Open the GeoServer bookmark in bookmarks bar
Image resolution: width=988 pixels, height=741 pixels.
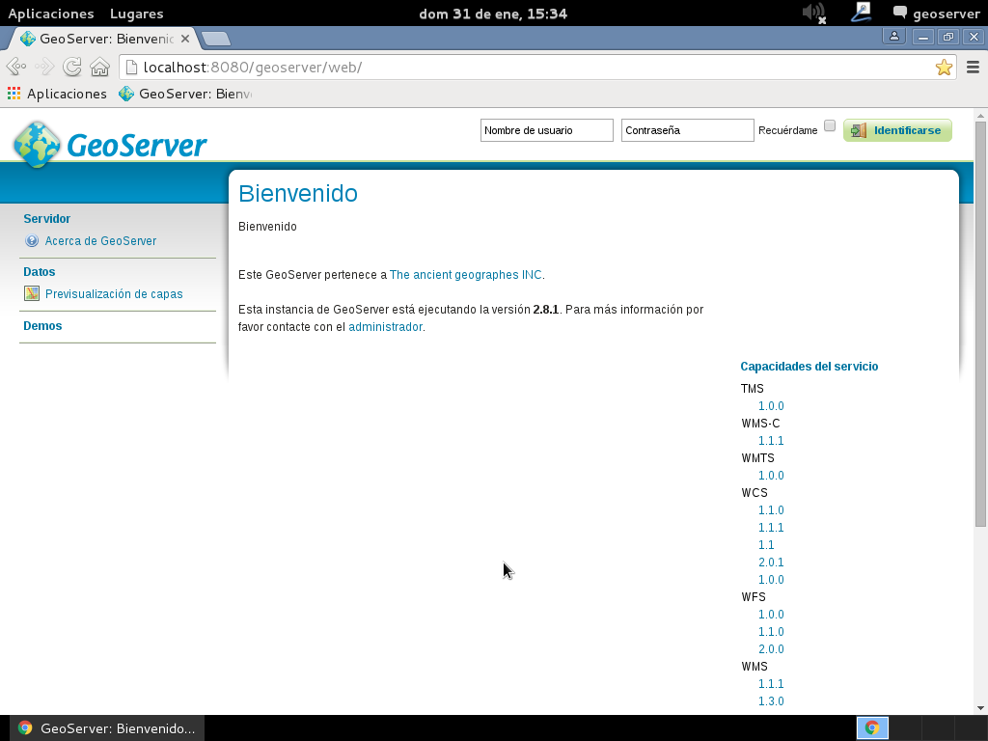click(x=186, y=94)
